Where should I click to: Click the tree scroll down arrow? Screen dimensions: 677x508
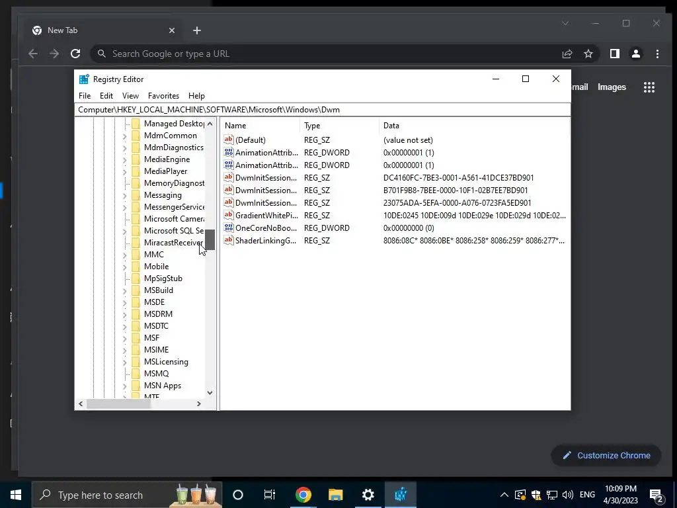(210, 393)
